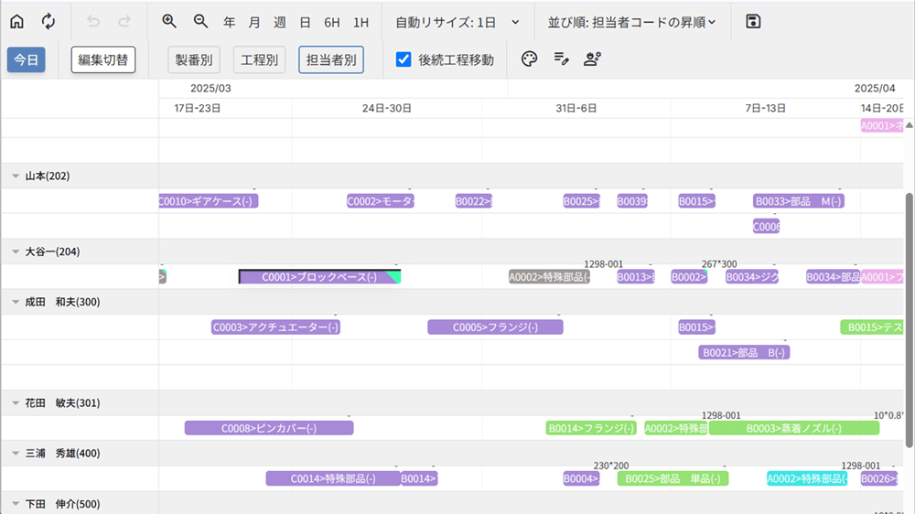
Task: Click the edit list pencil icon
Action: point(561,59)
